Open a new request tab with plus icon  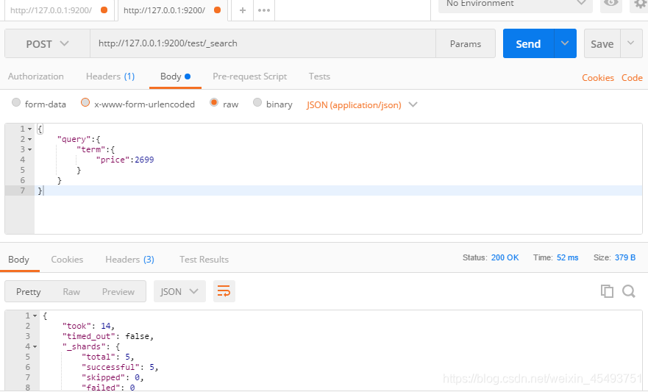(243, 10)
